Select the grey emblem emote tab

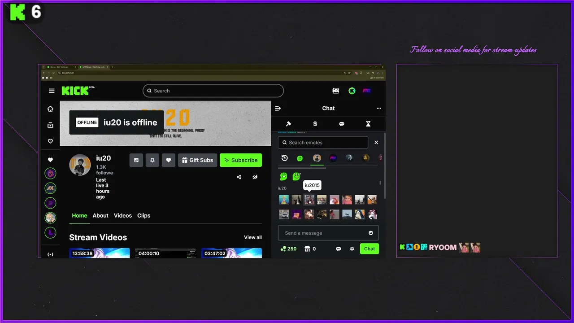pos(349,158)
